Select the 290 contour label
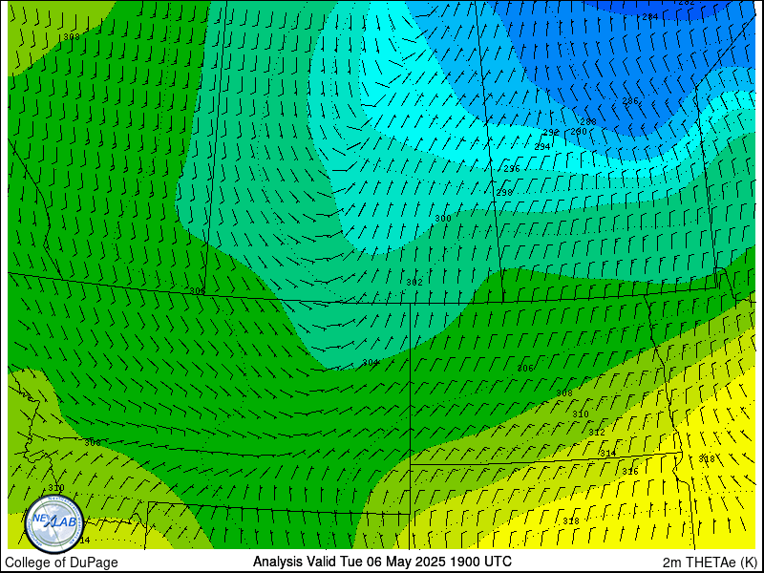The height and width of the screenshot is (573, 764). [x=579, y=132]
